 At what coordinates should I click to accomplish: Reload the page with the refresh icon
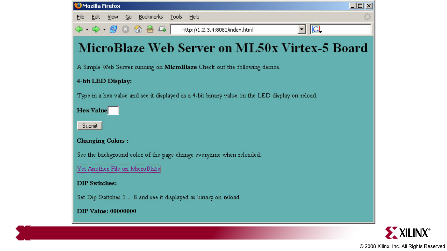point(113,29)
